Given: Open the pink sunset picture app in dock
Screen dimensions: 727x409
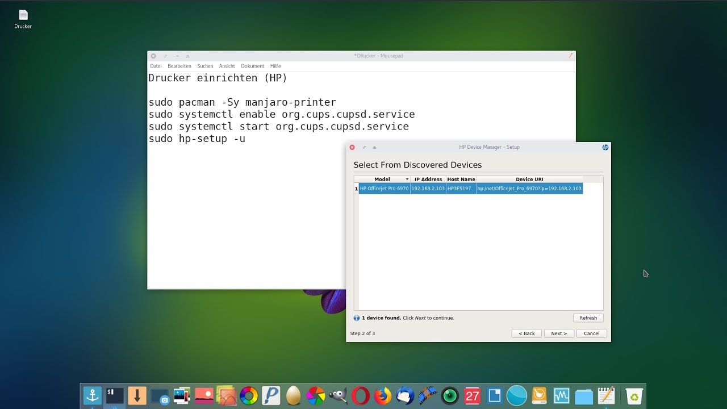Looking at the screenshot, I should tap(204, 395).
